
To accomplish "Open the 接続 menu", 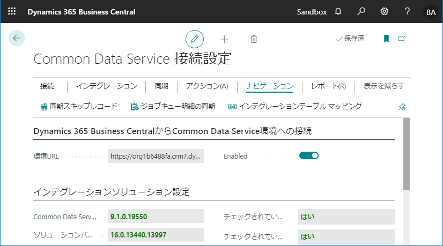I will point(47,86).
